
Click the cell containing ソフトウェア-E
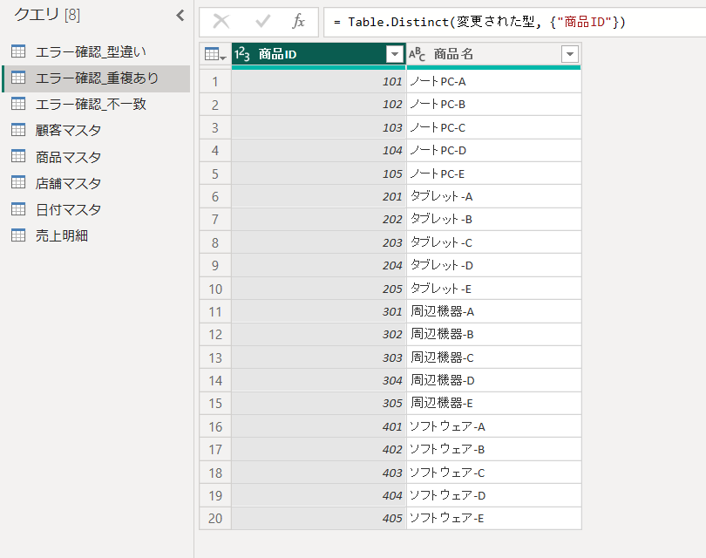[x=494, y=518]
